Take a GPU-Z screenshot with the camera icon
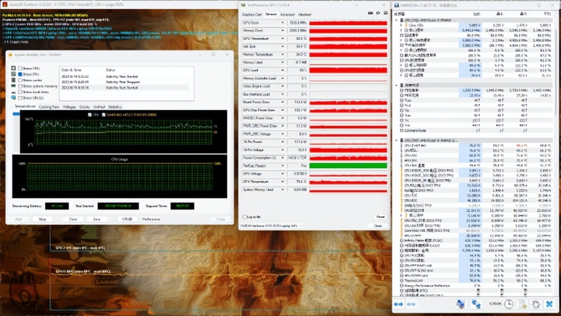Image resolution: width=561 pixels, height=316 pixels. pos(370,13)
